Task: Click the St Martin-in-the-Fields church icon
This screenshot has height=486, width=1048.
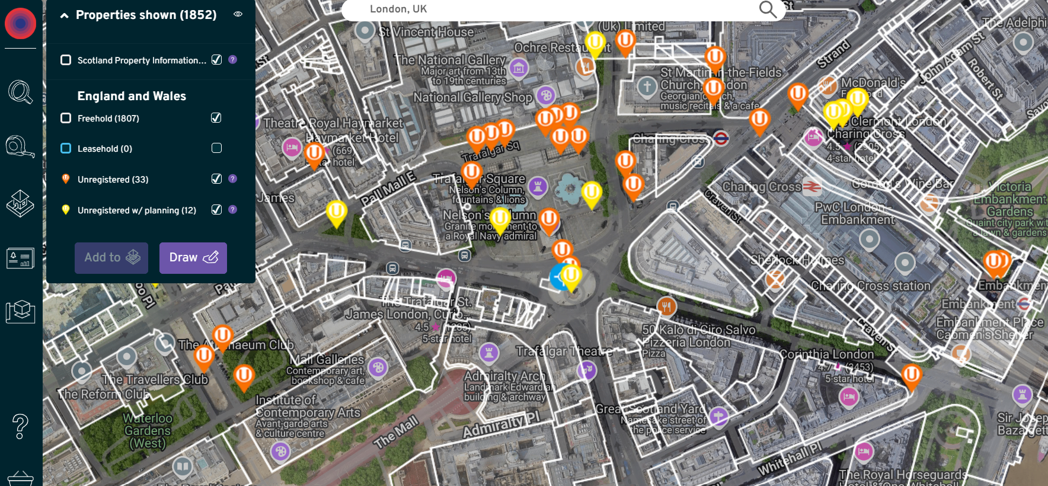Action: coord(647,87)
